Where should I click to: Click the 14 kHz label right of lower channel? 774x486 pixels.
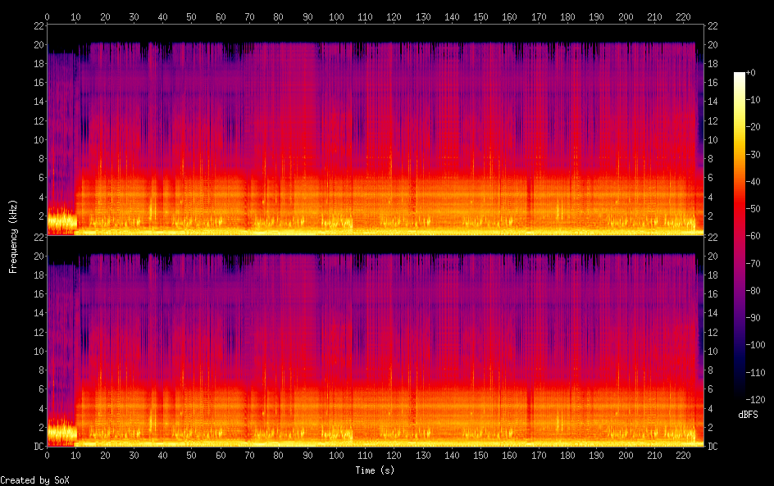[713, 313]
